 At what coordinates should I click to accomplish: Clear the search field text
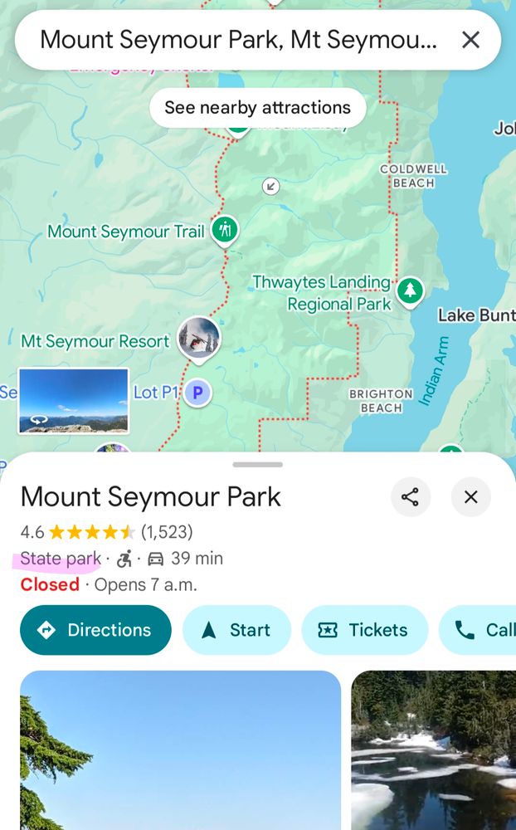pos(470,39)
